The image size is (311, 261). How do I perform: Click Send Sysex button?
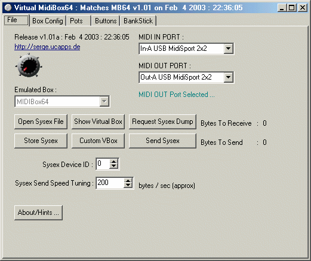click(162, 141)
